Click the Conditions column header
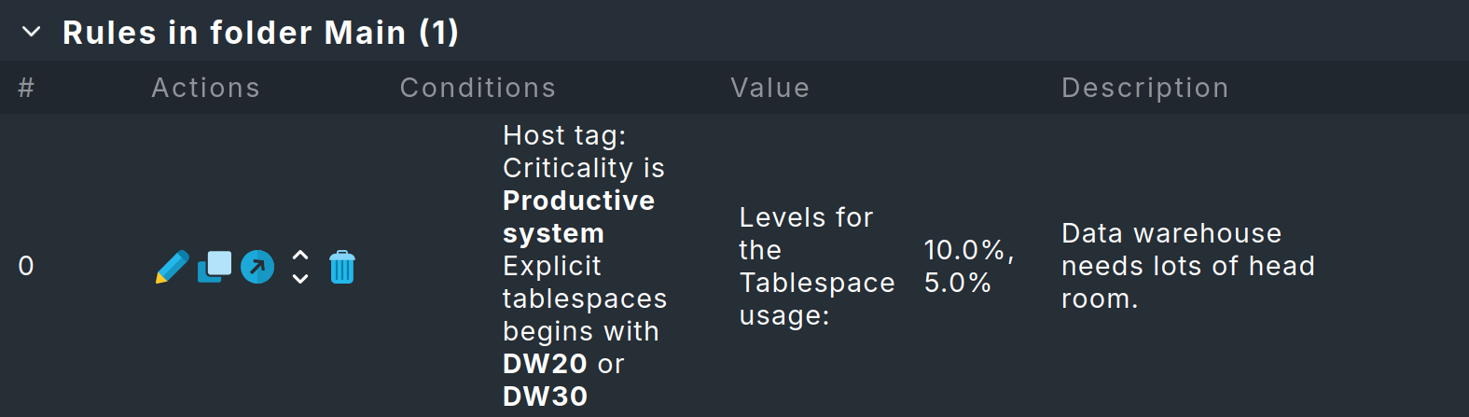This screenshot has height=417, width=1469. tap(478, 88)
